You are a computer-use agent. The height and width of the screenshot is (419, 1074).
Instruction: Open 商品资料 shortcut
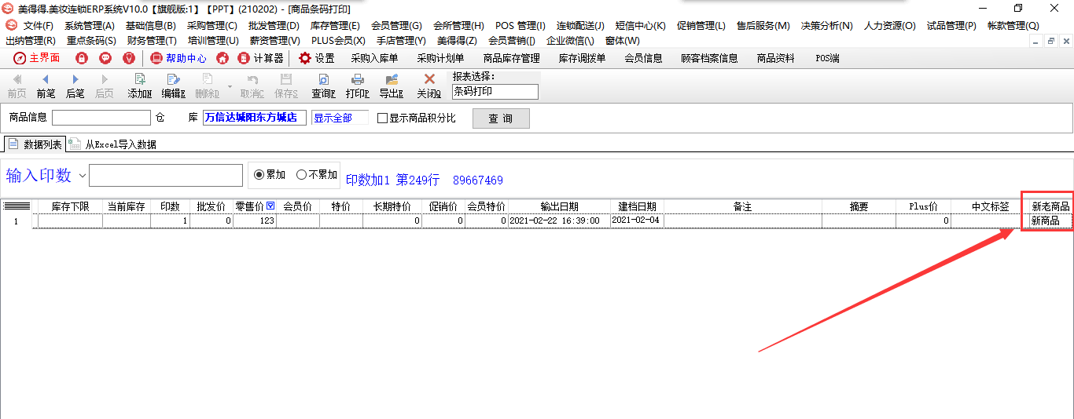pos(775,58)
